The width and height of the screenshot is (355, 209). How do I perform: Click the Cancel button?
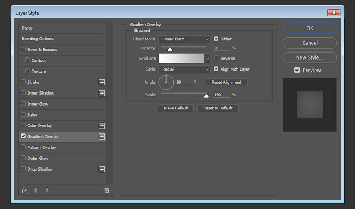pos(310,43)
